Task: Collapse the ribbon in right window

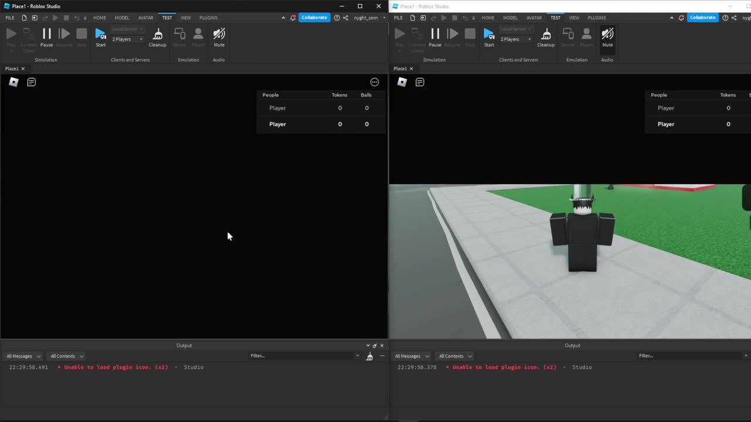Action: 672,18
